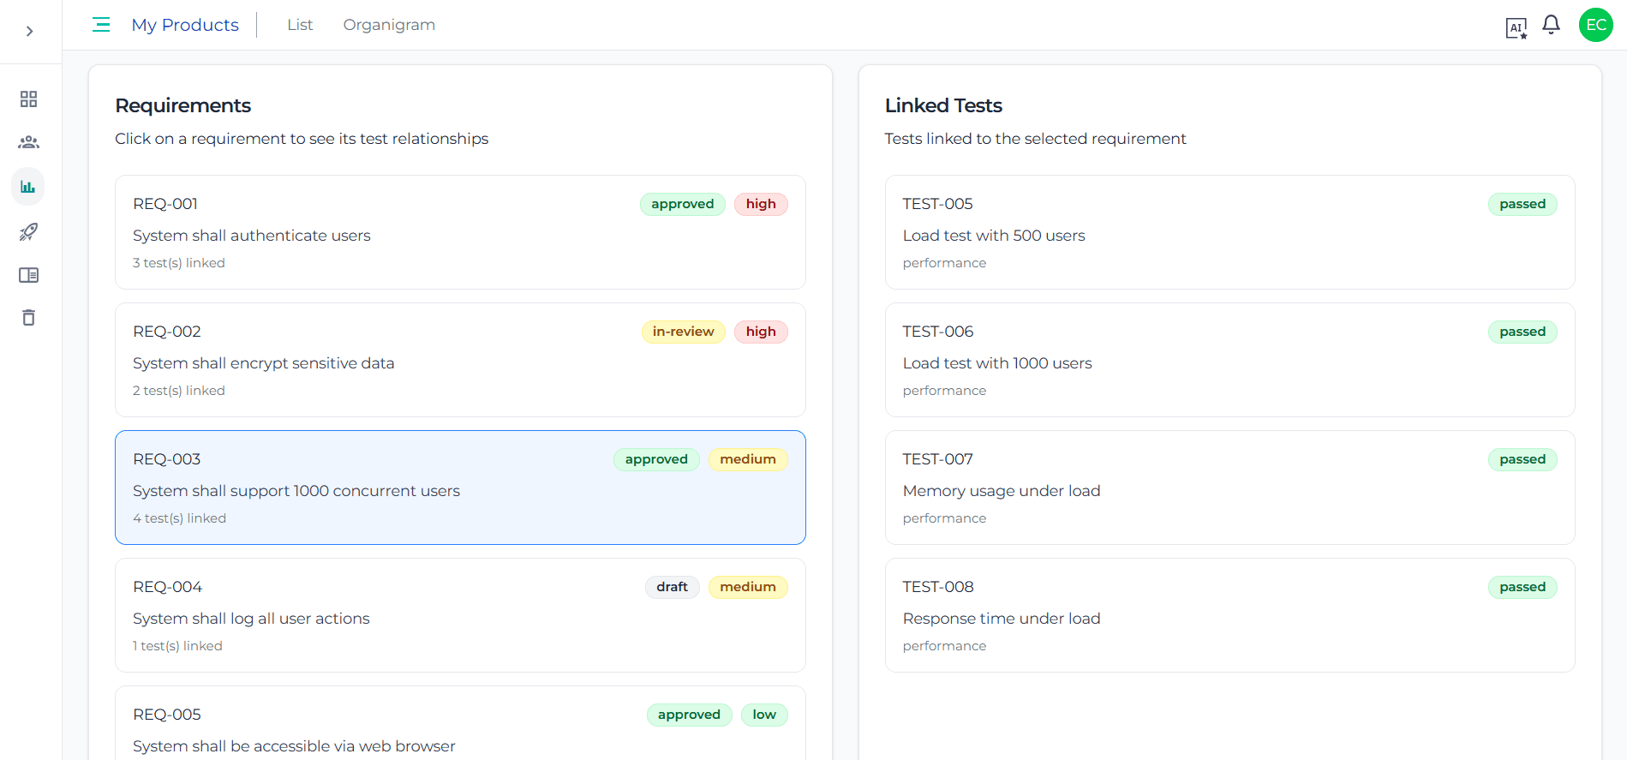The width and height of the screenshot is (1627, 760).
Task: Open the rocket launch icon in sidebar
Action: pyautogui.click(x=28, y=231)
